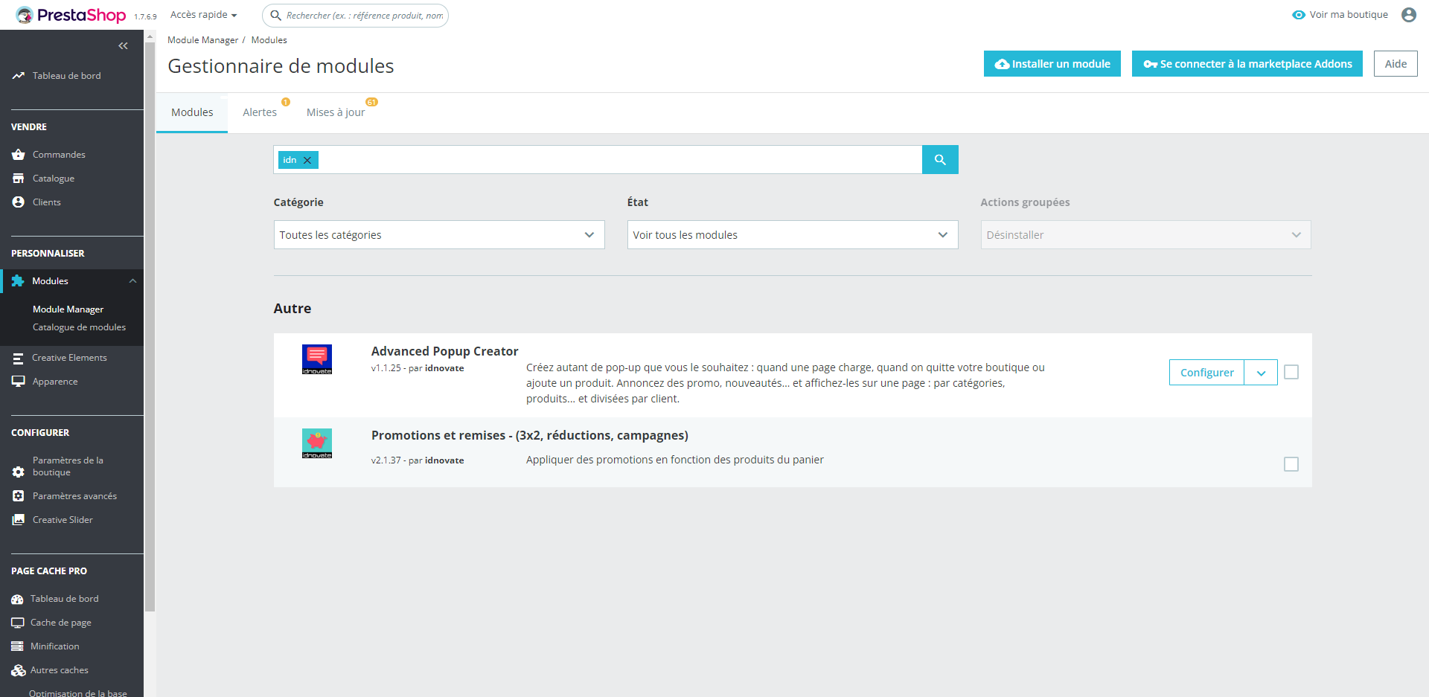Run module search with the blue magnifier button
Viewport: 1429px width, 697px height.
click(940, 160)
